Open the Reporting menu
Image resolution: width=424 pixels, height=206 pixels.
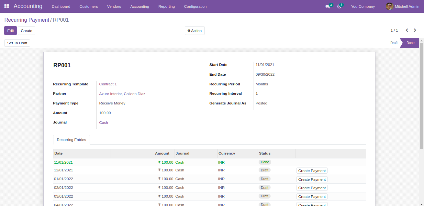166,6
